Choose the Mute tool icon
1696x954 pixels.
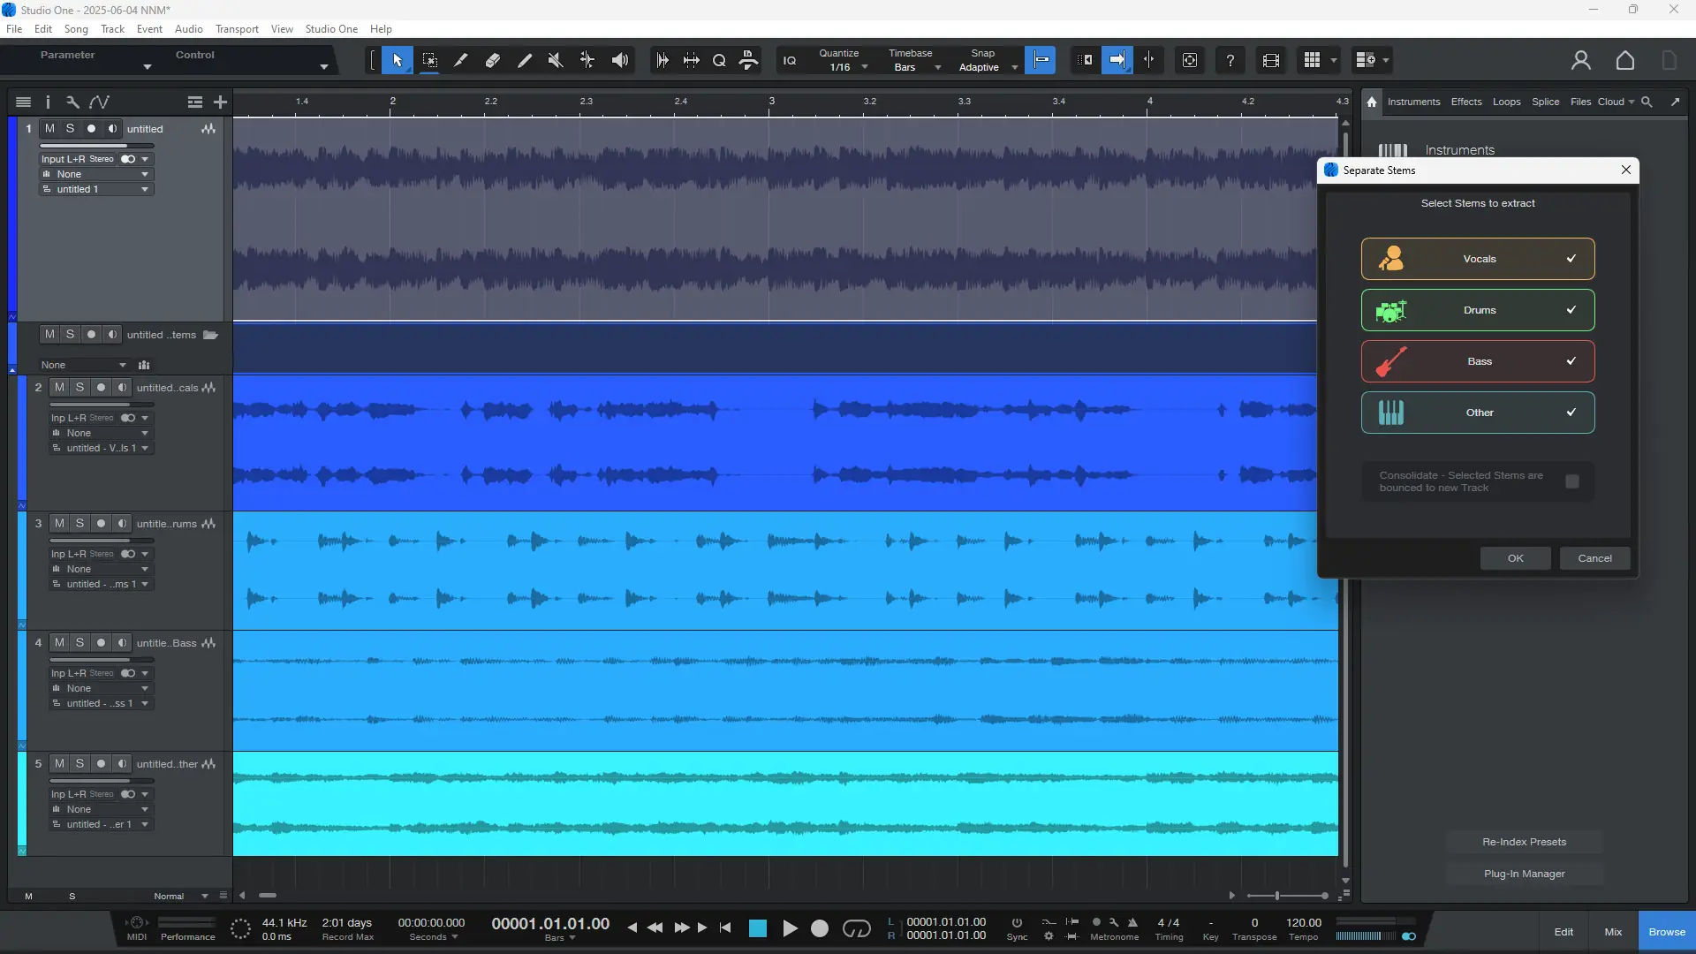click(556, 60)
